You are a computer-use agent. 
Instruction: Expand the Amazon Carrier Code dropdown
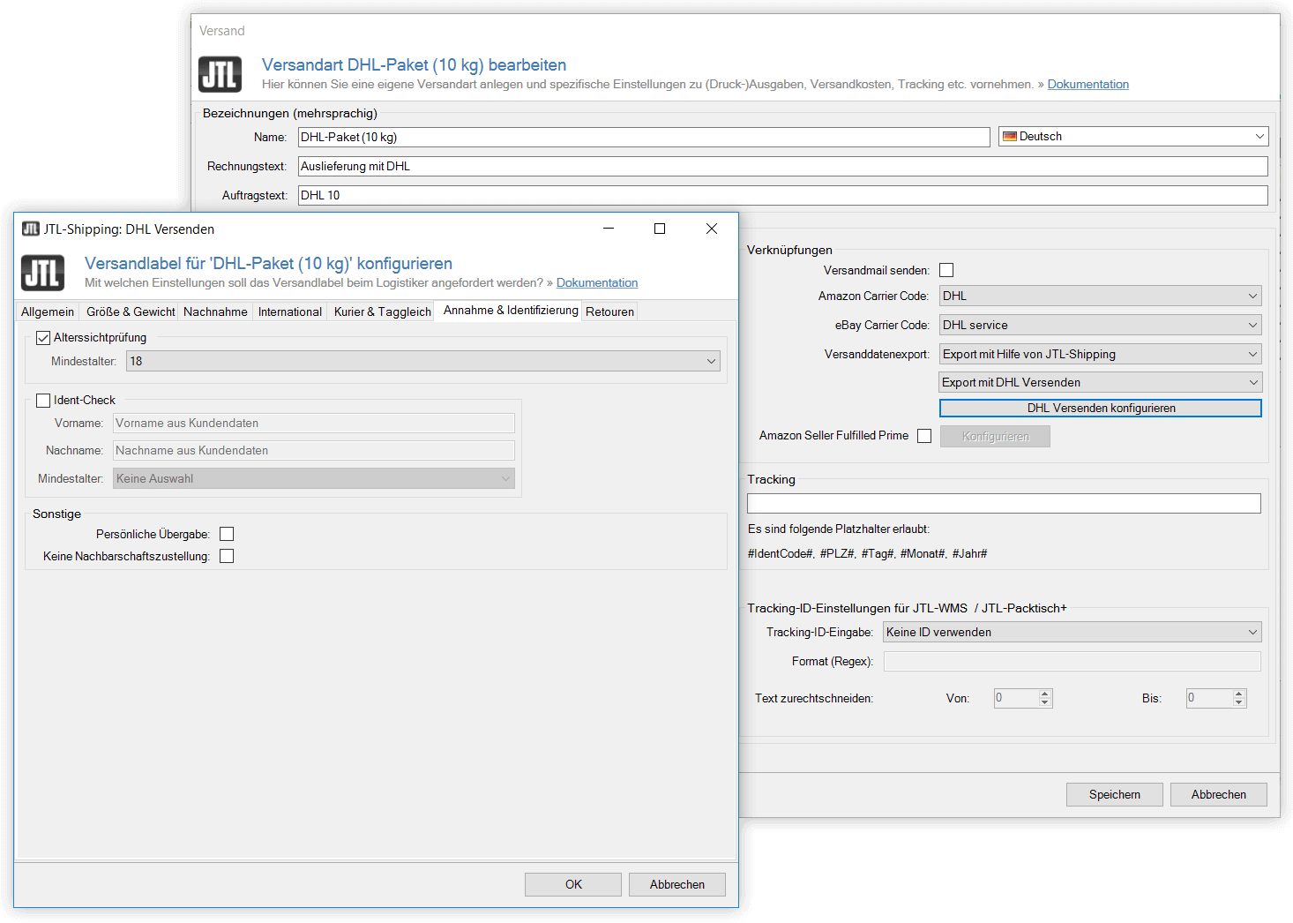tap(1100, 296)
